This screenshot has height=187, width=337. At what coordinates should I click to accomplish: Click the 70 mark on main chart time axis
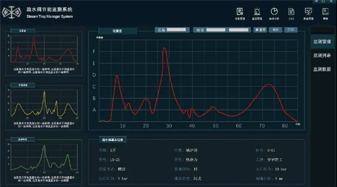click(x=262, y=126)
